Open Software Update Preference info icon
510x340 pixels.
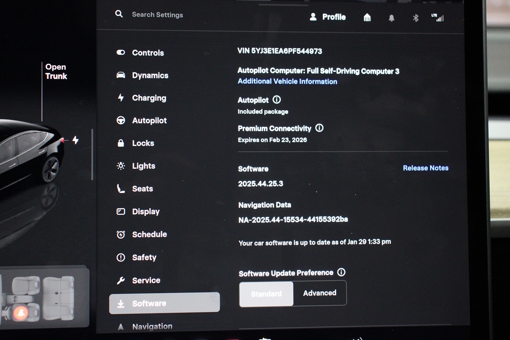click(341, 272)
